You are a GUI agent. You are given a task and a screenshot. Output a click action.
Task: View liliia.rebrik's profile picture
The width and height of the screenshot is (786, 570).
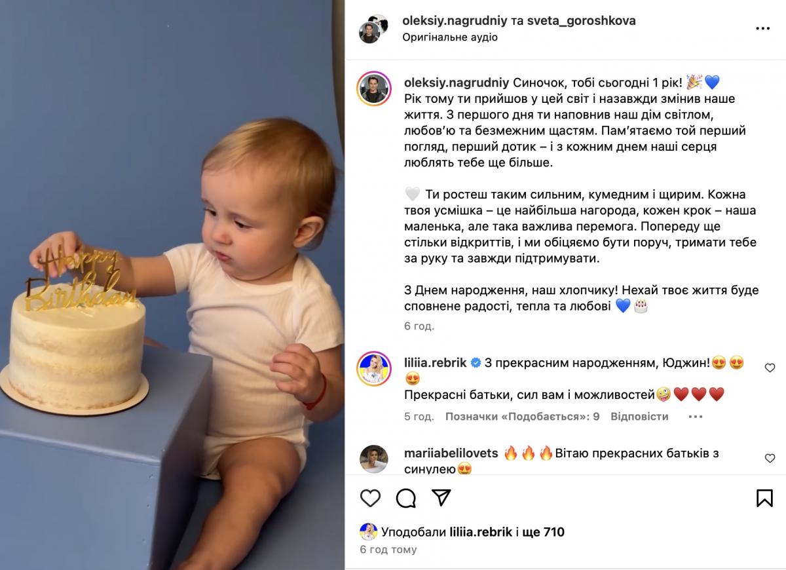pyautogui.click(x=373, y=369)
